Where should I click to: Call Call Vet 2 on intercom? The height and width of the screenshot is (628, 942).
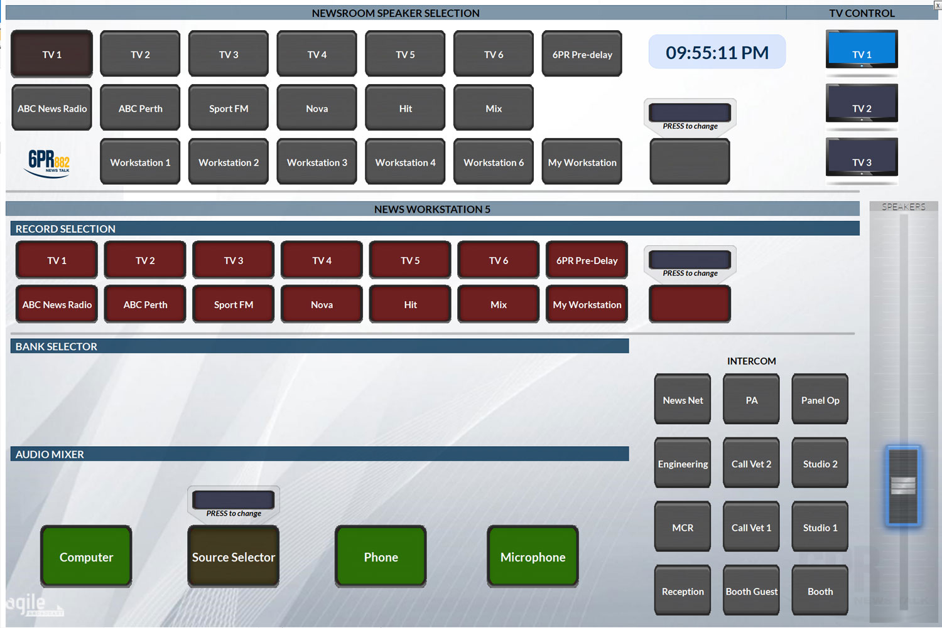751,464
